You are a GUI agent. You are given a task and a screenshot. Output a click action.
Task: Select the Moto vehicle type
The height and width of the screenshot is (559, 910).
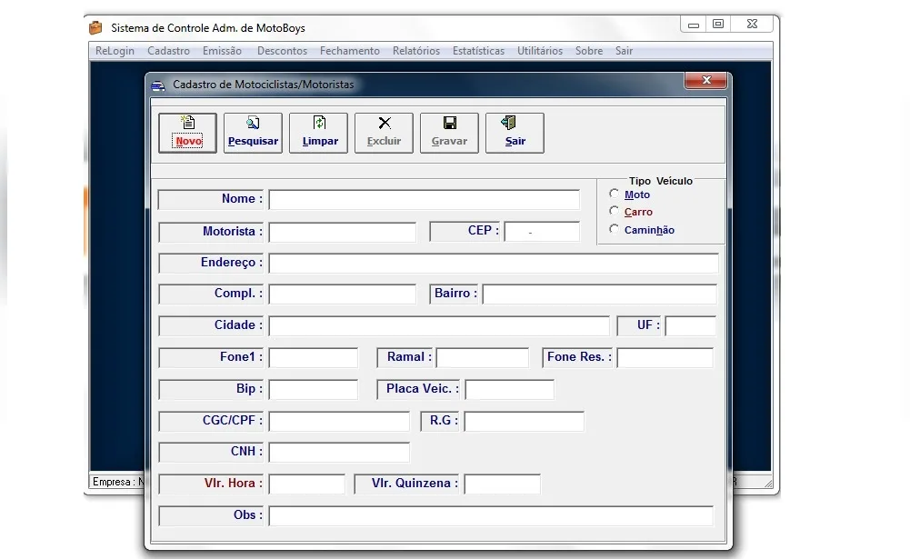pyautogui.click(x=614, y=194)
